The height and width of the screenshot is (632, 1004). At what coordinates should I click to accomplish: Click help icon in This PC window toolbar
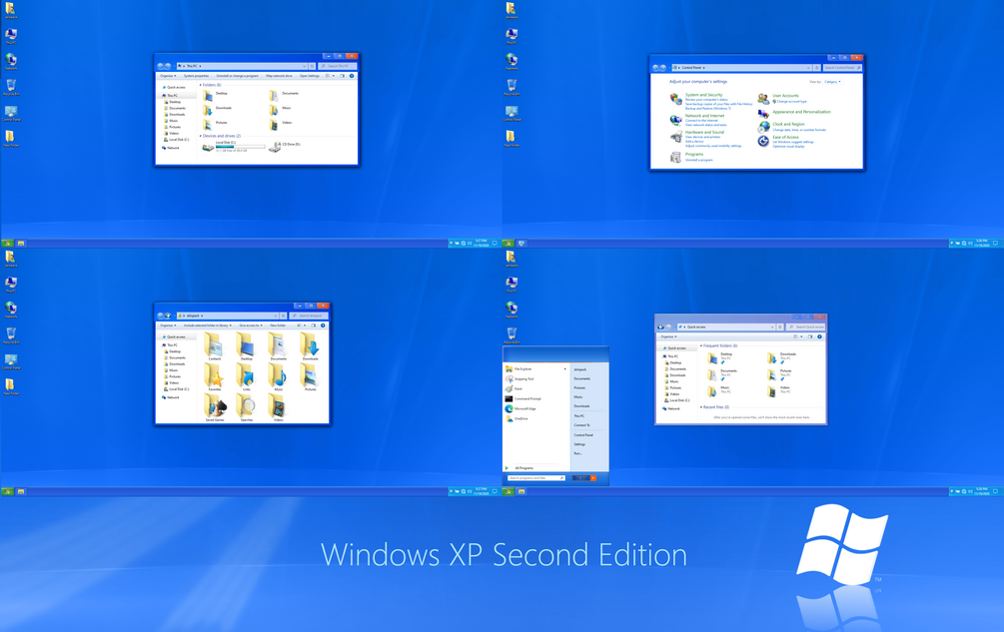click(352, 76)
